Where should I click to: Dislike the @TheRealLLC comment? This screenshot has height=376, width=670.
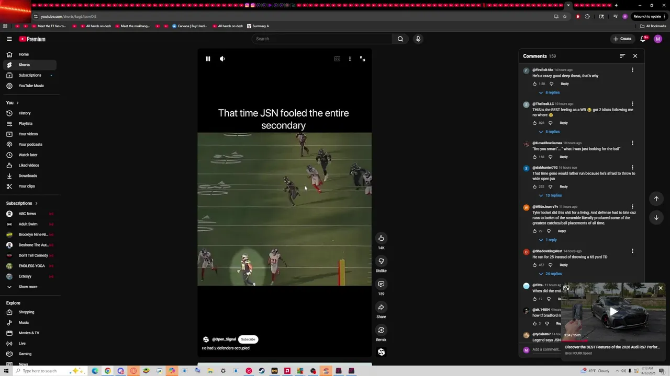550,123
